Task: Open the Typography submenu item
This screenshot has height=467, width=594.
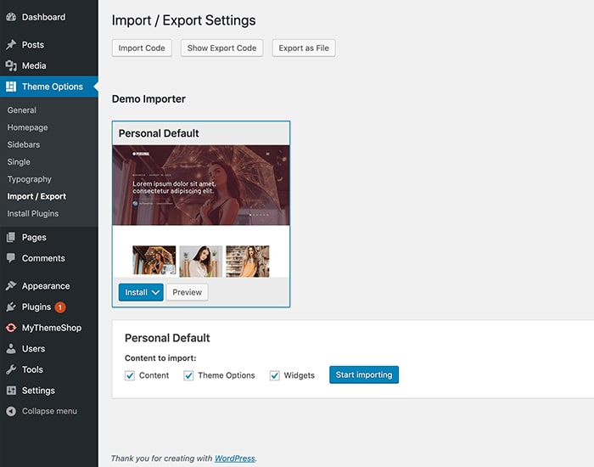Action: (29, 179)
